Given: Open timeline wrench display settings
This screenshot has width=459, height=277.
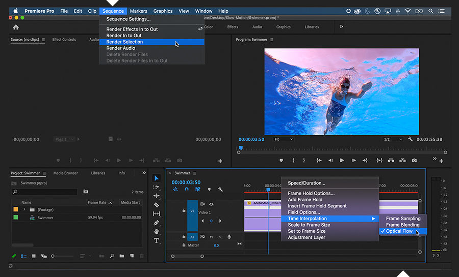Looking at the screenshot, I should (x=220, y=189).
